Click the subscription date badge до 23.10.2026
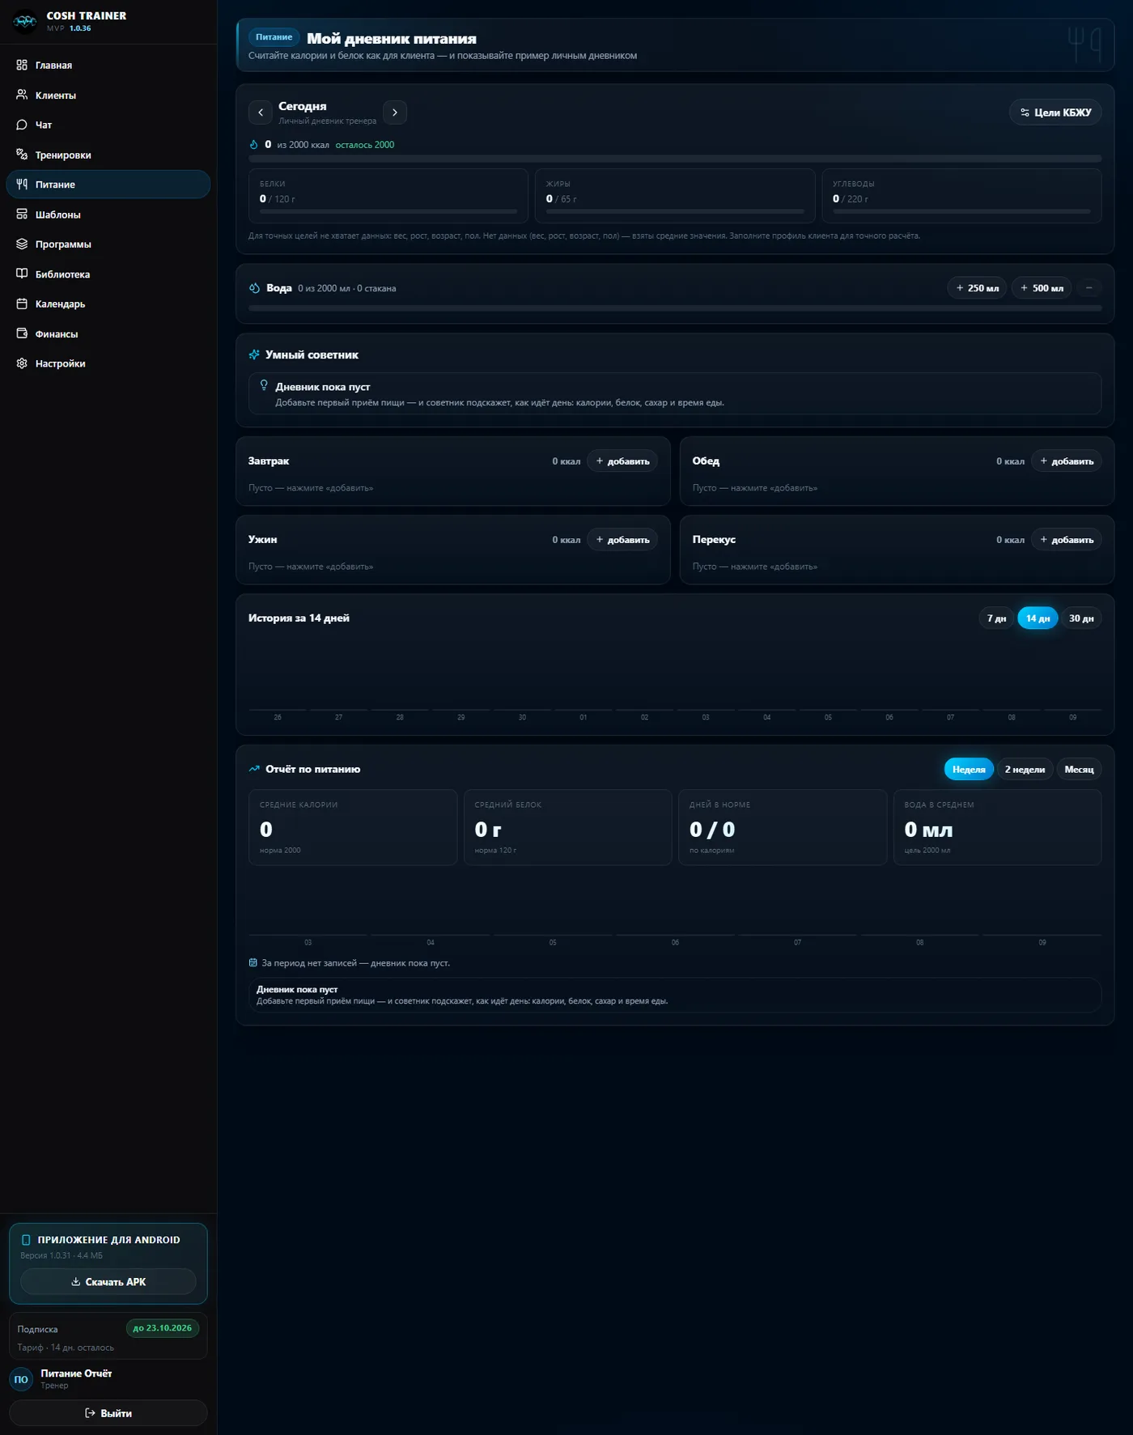1133x1435 pixels. pos(163,1328)
